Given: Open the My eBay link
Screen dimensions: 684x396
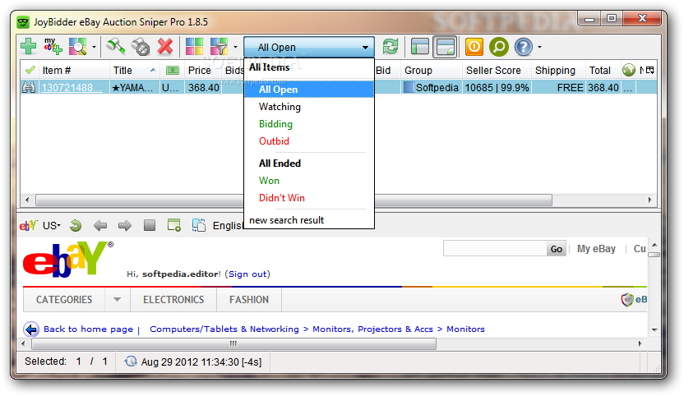Looking at the screenshot, I should click(596, 249).
